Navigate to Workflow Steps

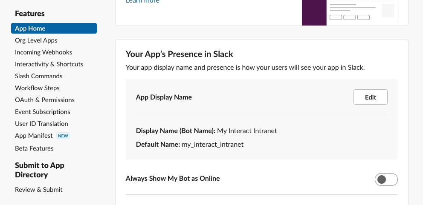pos(37,88)
